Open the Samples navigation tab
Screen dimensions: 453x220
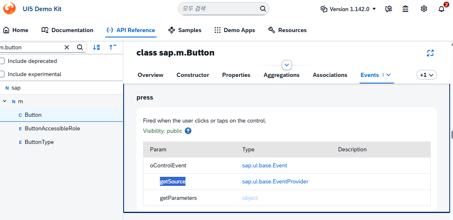[185, 30]
